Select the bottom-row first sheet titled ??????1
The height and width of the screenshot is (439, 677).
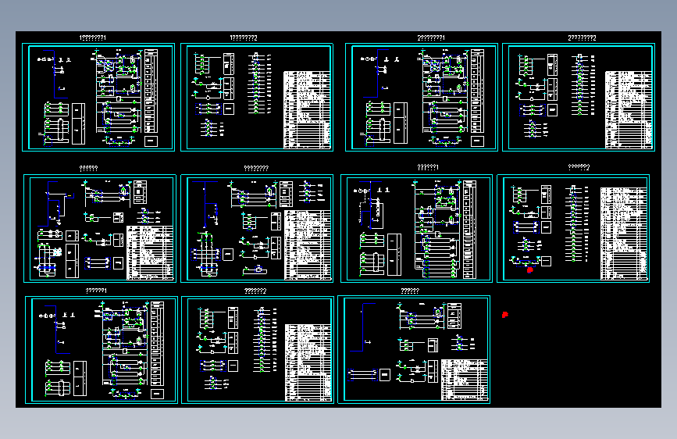(102, 350)
